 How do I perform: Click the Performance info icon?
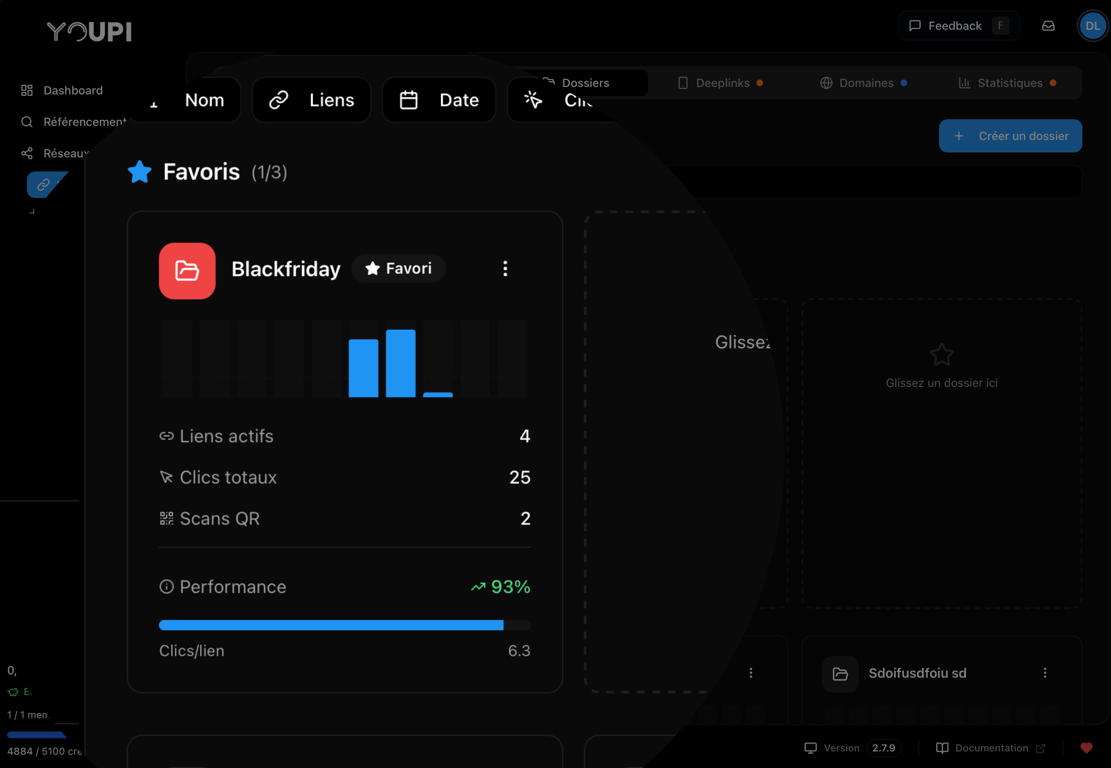167,587
